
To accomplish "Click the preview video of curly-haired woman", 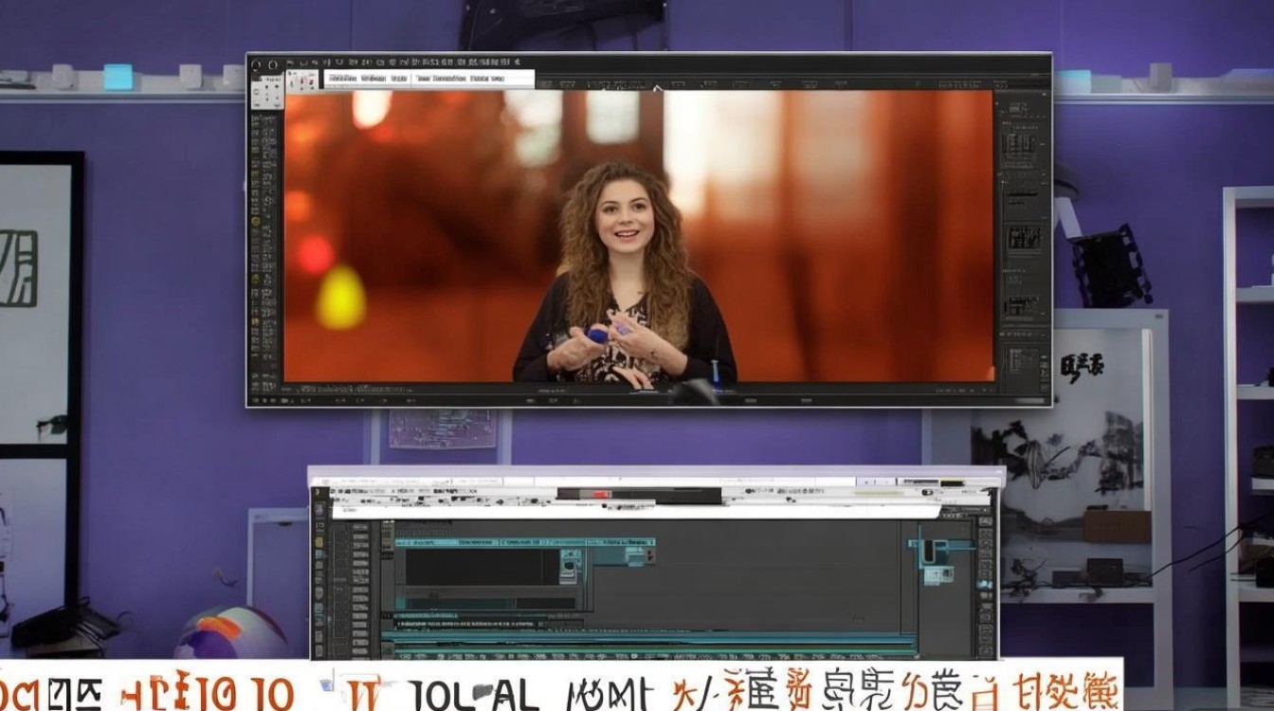I will click(x=638, y=236).
